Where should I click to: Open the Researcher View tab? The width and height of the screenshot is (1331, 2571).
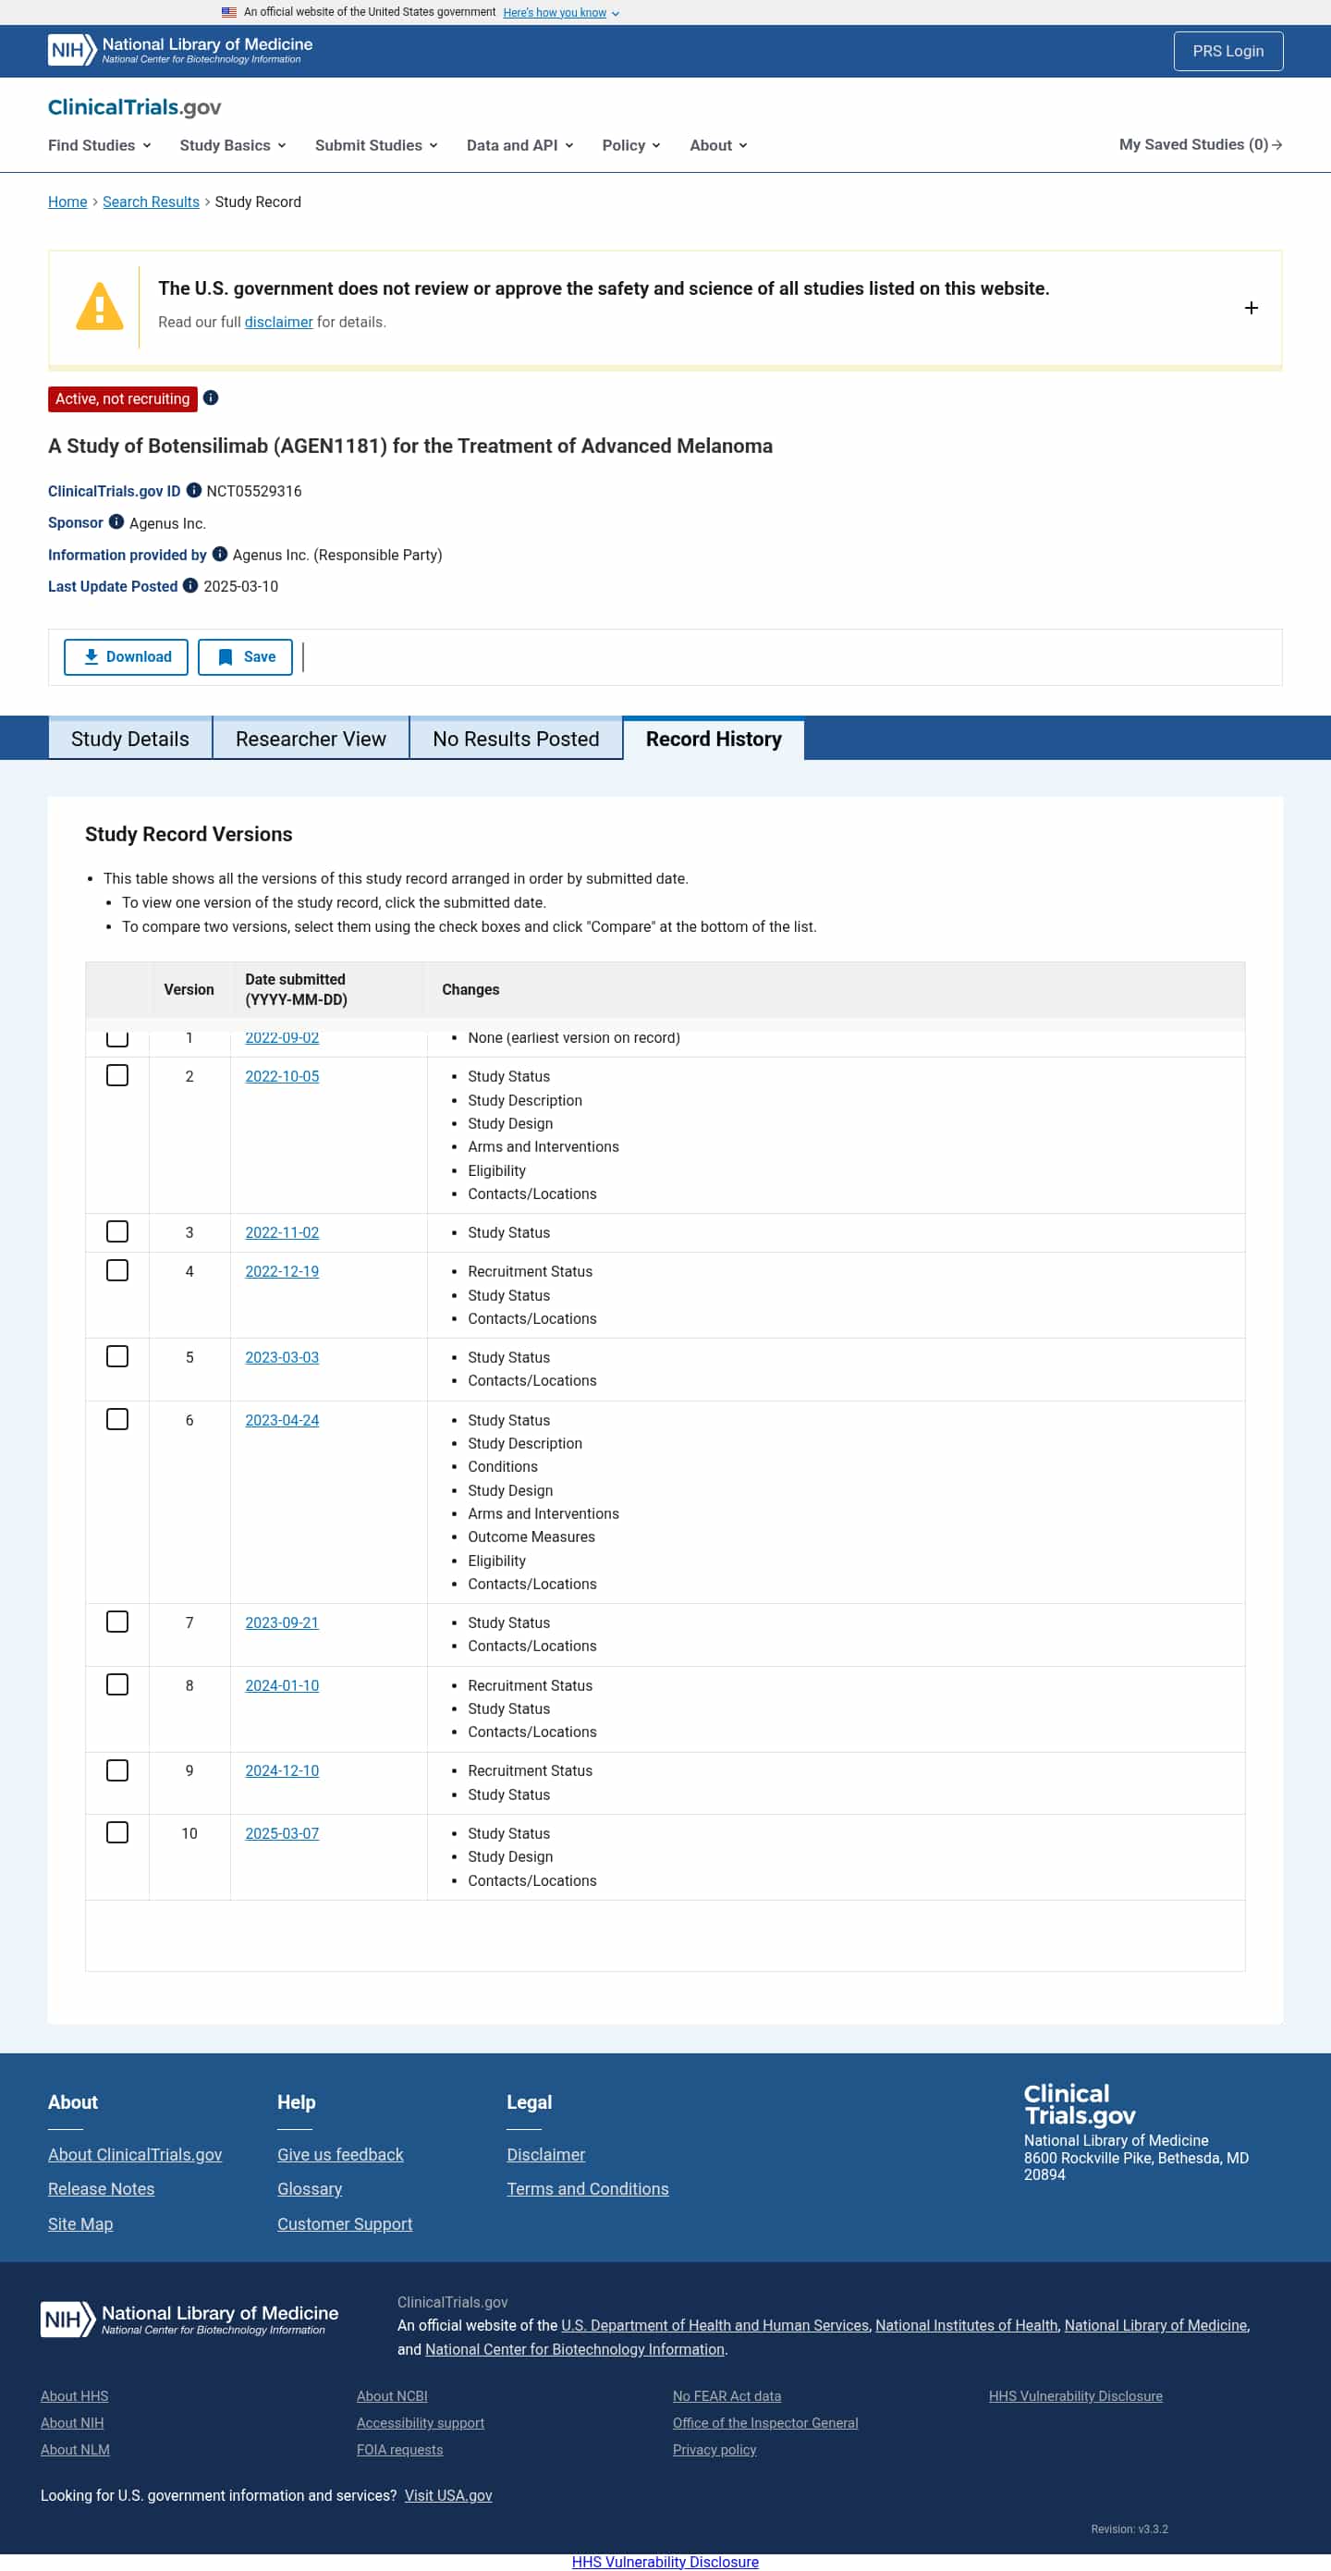[x=311, y=739]
